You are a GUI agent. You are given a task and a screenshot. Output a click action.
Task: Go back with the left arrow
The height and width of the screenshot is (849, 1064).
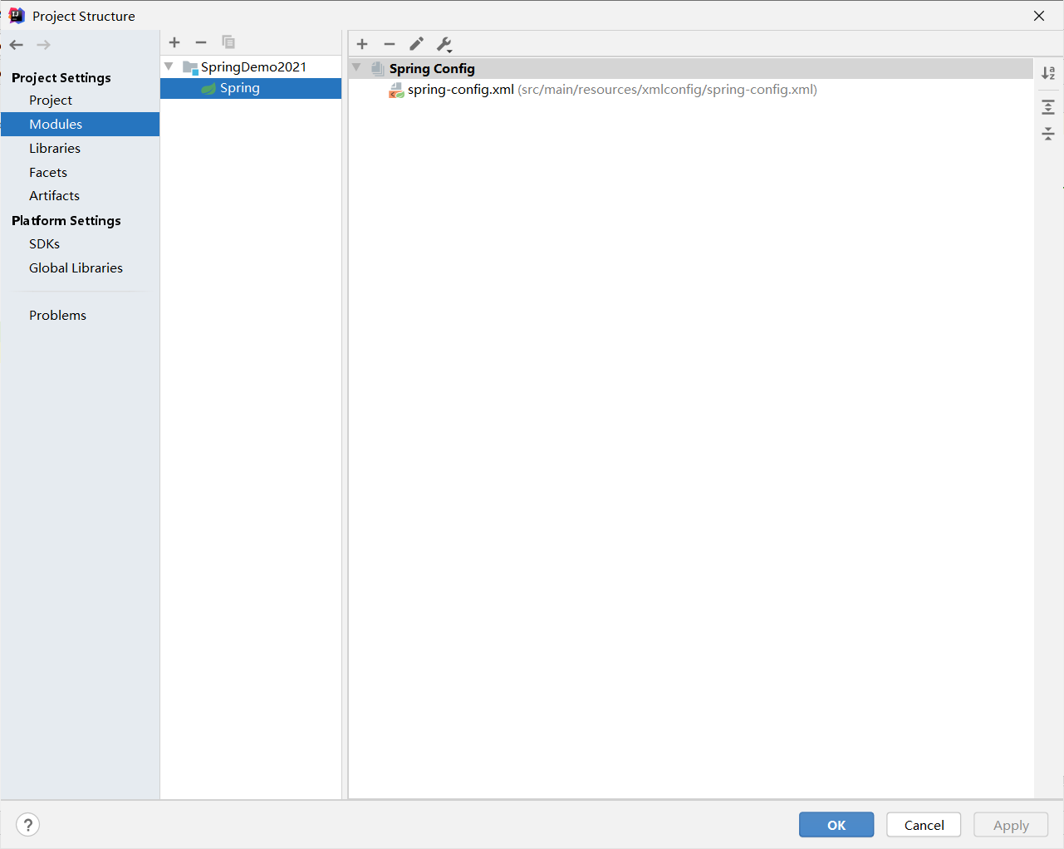point(17,45)
